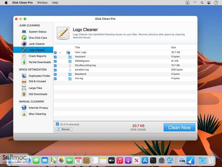
Task: Click the Logs Cleaner notepad header icon
Action: click(63, 33)
